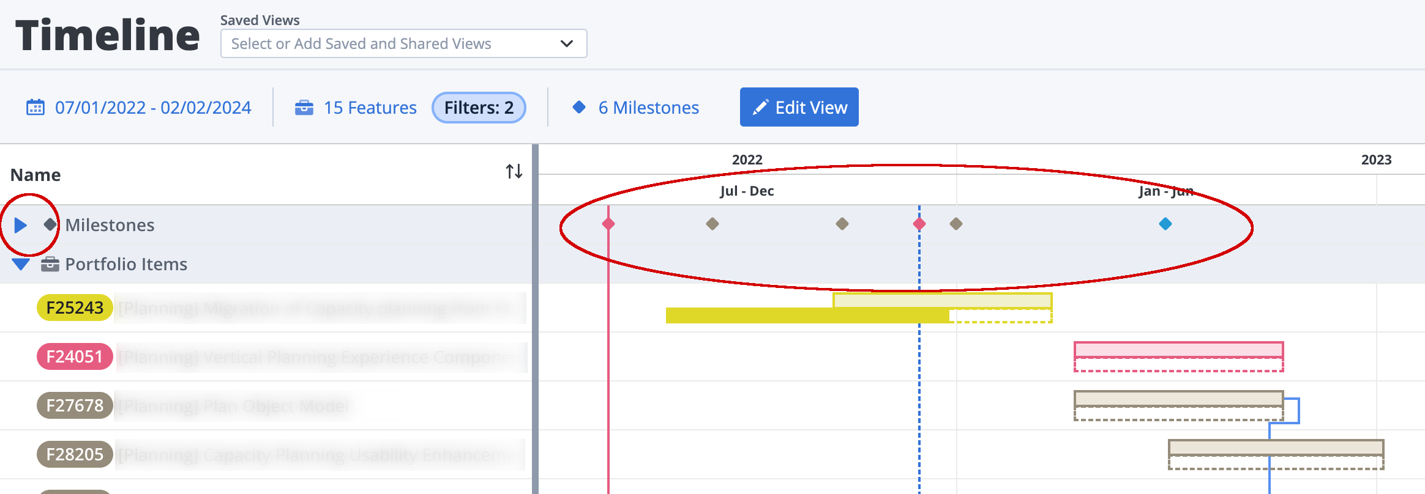Expand the Milestones row triangle
The height and width of the screenshot is (494, 1425).
tap(20, 224)
